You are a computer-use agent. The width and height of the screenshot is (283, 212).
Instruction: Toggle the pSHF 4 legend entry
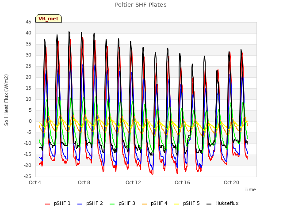tap(155, 203)
